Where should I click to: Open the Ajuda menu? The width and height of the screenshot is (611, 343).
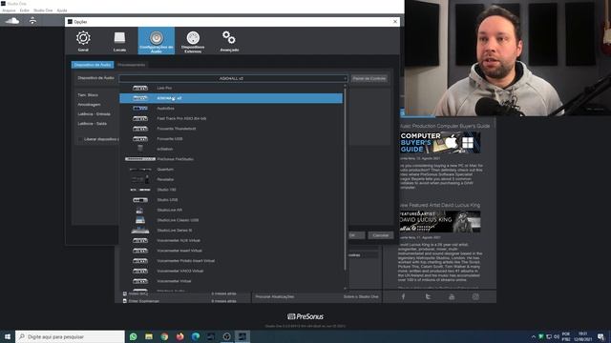point(62,10)
